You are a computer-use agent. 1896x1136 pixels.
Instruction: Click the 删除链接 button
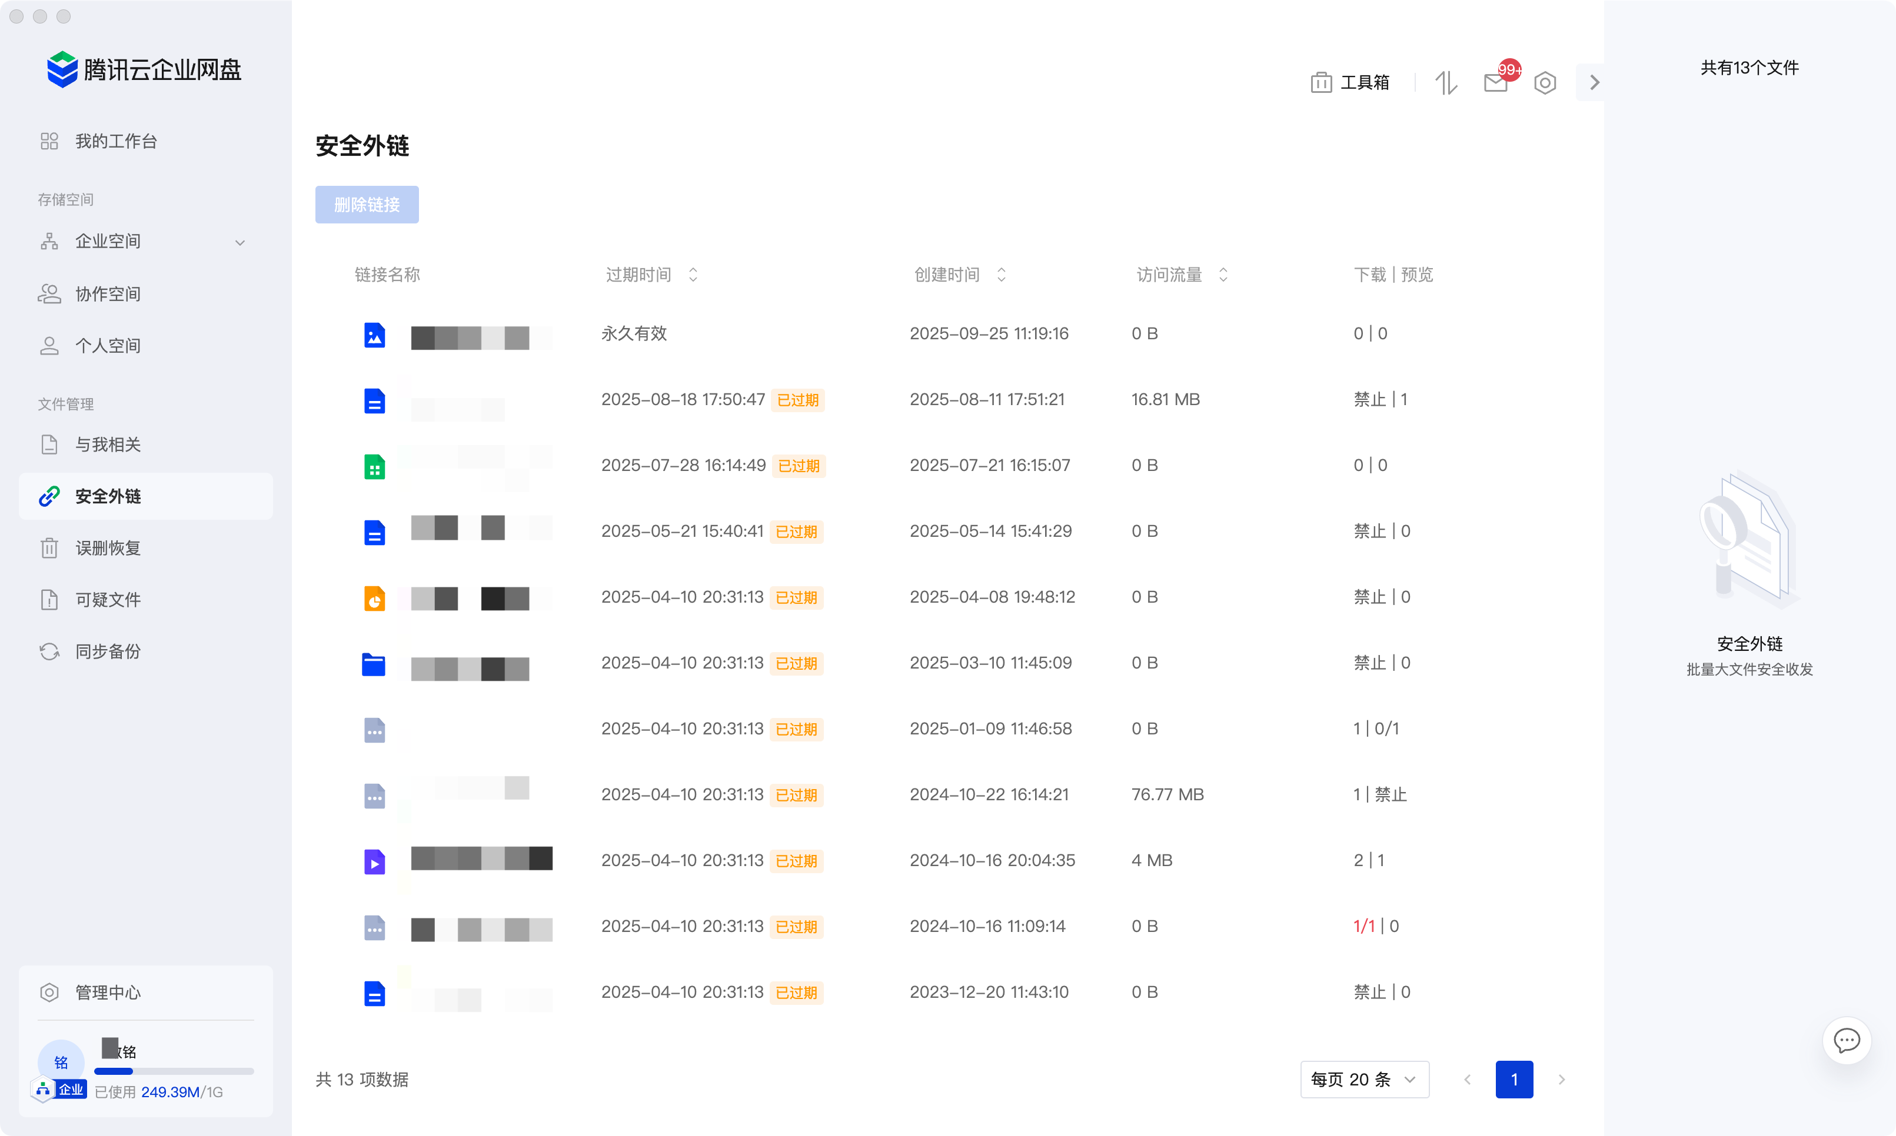(366, 205)
